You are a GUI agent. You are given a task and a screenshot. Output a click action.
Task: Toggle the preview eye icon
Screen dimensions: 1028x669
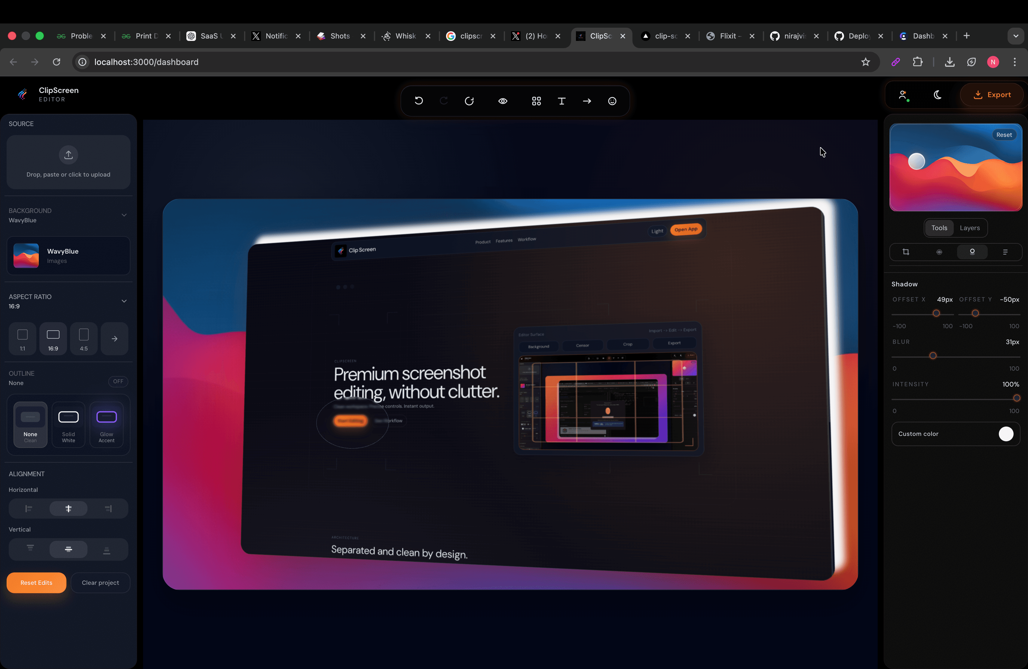point(503,101)
